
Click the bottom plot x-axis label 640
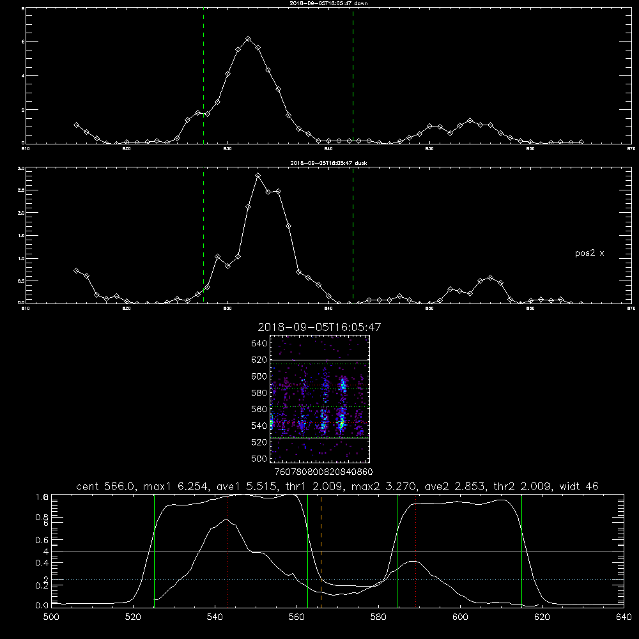click(x=624, y=617)
